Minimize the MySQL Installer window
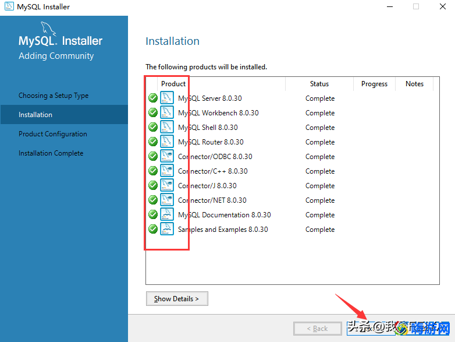The image size is (455, 342). [390, 6]
